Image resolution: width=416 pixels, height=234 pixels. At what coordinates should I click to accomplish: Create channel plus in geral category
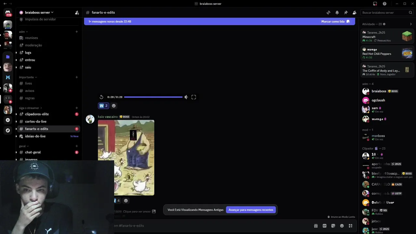(x=77, y=146)
